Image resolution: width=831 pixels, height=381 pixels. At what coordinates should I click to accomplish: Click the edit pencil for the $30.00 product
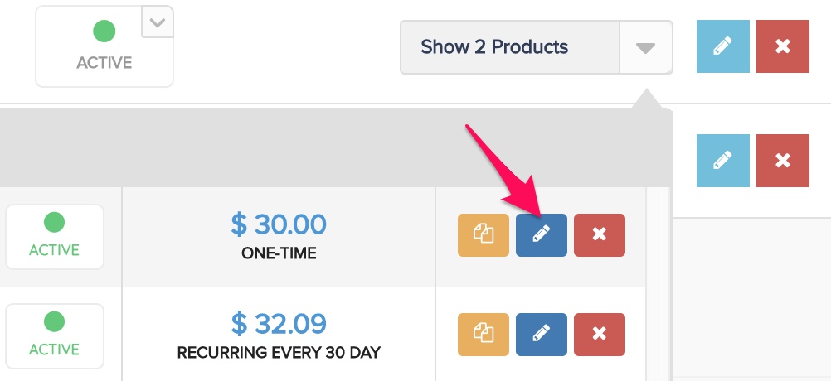(x=541, y=235)
